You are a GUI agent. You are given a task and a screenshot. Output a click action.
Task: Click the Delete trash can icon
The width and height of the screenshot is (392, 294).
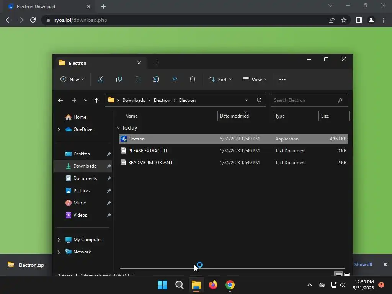point(193,80)
